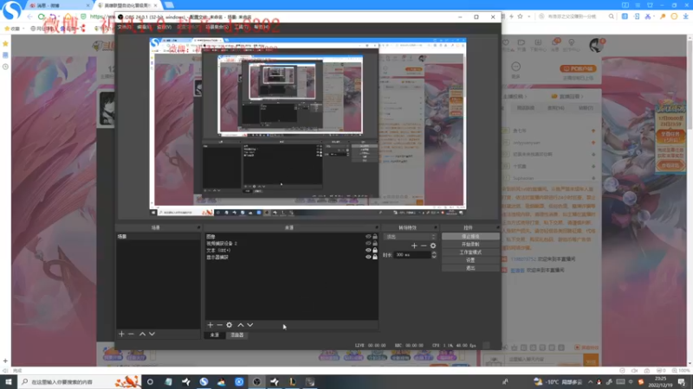This screenshot has width=693, height=389.
Task: Click the key password icon in browser toolbar
Action: (x=663, y=16)
